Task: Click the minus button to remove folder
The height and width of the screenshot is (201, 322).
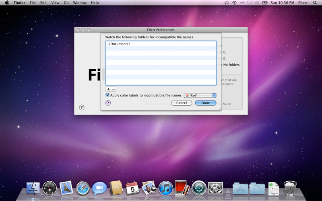Action: point(114,89)
